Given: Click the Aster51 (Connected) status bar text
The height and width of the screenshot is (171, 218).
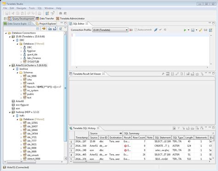Looking at the screenshot, I should pyautogui.click(x=18, y=167).
